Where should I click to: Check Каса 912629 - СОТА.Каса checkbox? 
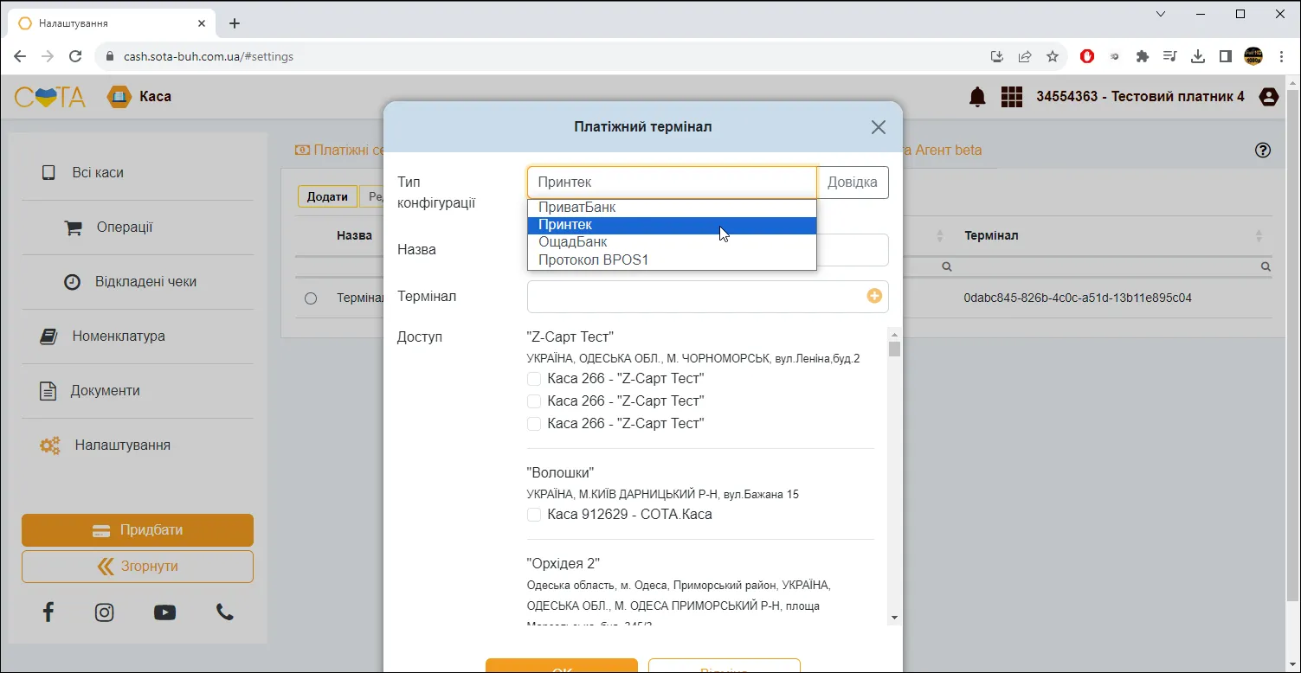[x=534, y=515]
